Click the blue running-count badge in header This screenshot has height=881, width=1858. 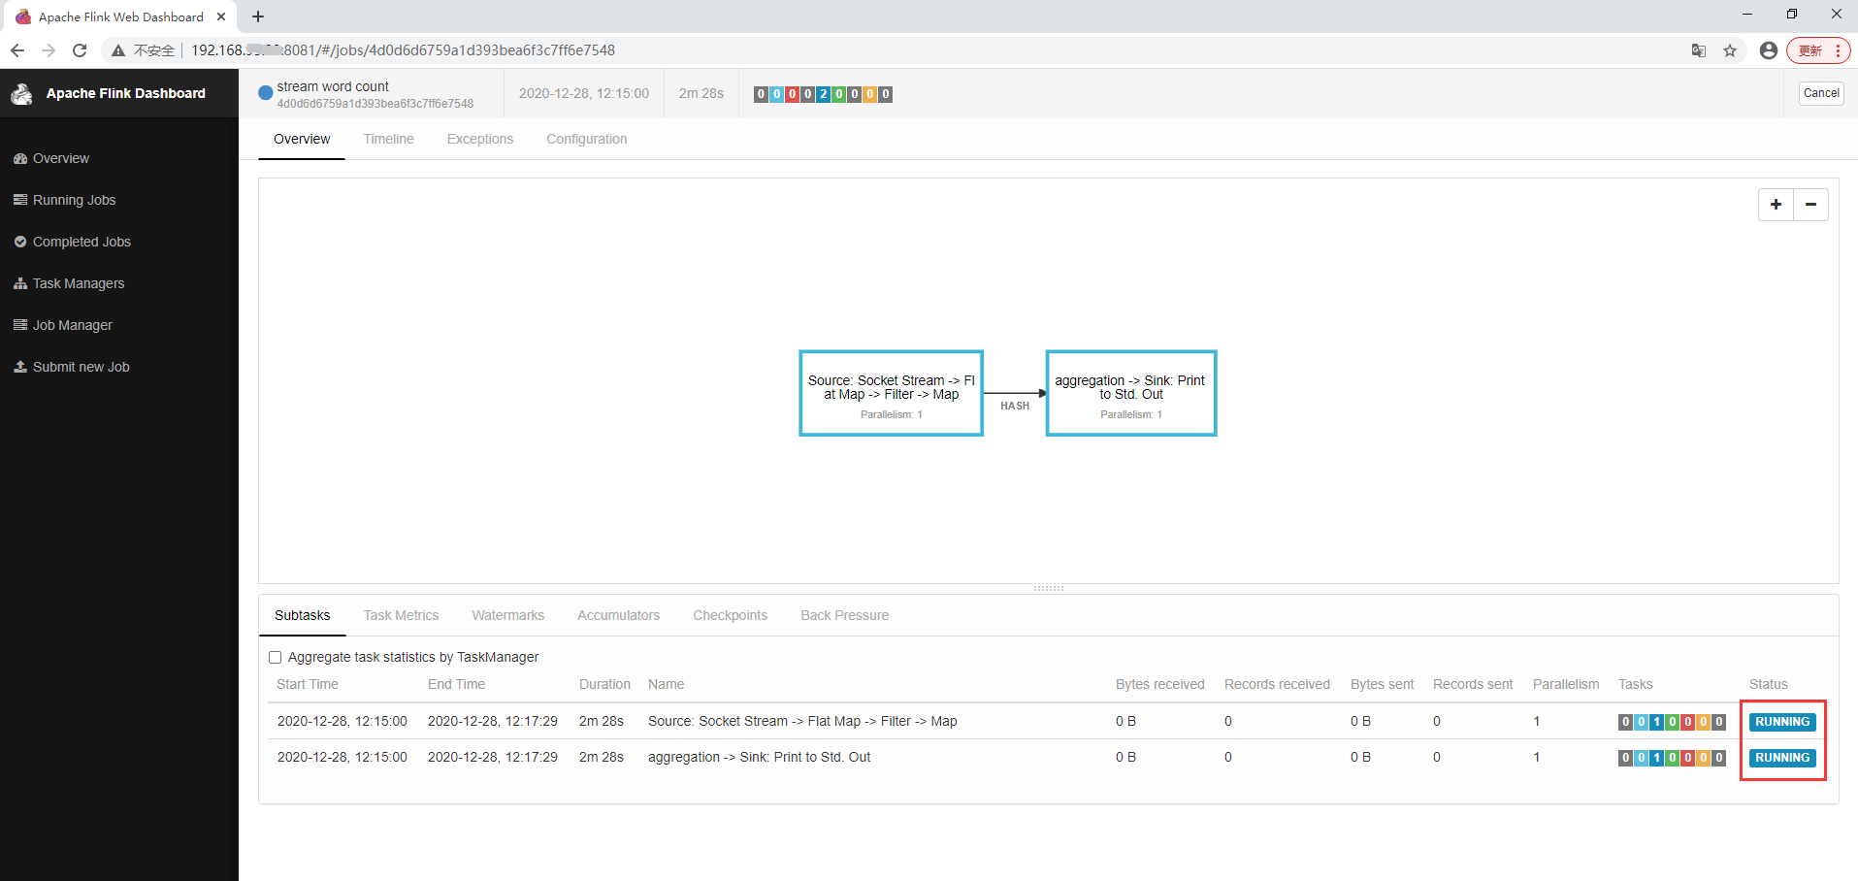(823, 94)
